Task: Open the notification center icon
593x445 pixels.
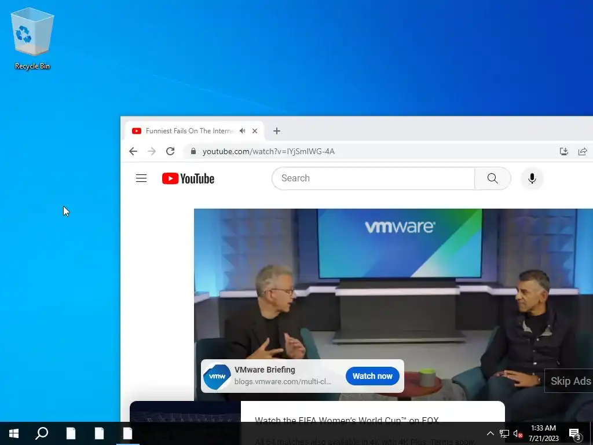Action: 575,434
